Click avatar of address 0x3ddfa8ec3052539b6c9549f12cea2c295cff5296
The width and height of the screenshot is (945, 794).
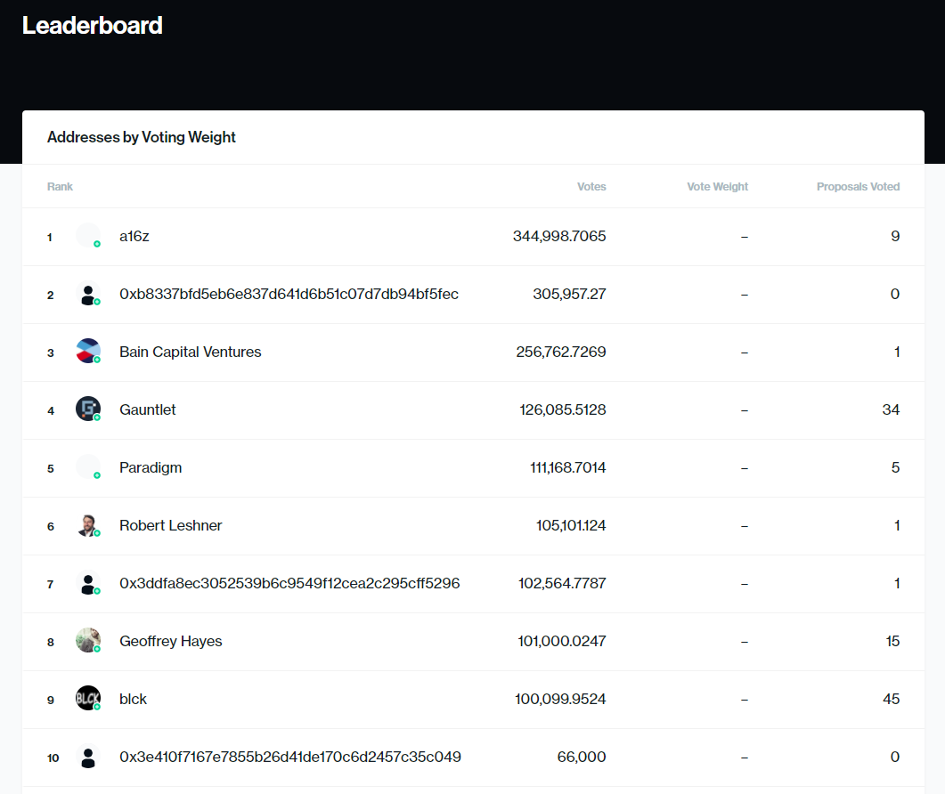(88, 582)
